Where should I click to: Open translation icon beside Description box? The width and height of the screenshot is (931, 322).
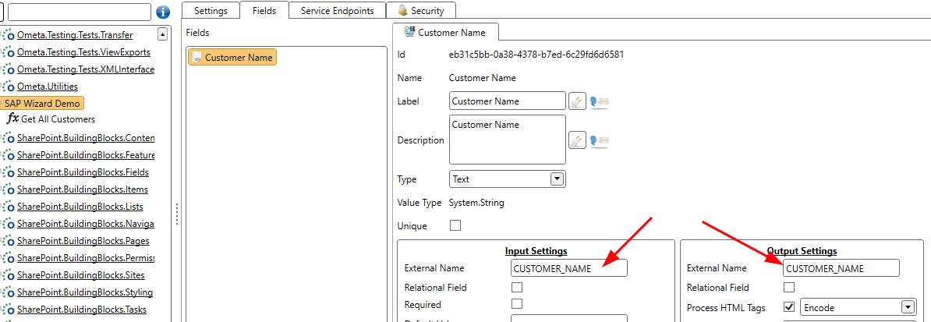click(599, 140)
